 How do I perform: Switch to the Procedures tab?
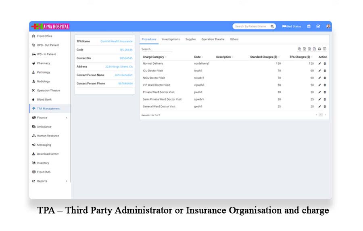click(149, 40)
